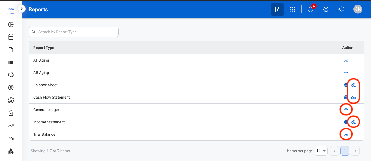Open the dollar coin icon in sidebar

point(11,88)
